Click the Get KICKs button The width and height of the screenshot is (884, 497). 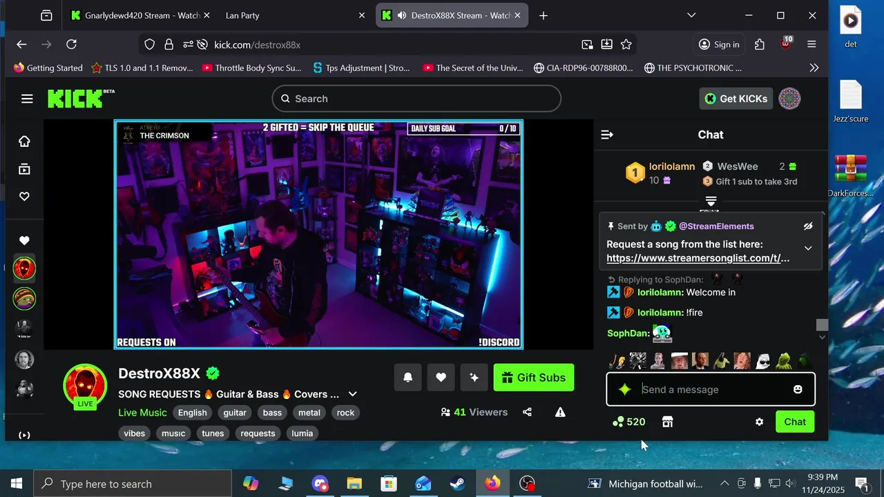pyautogui.click(x=736, y=99)
